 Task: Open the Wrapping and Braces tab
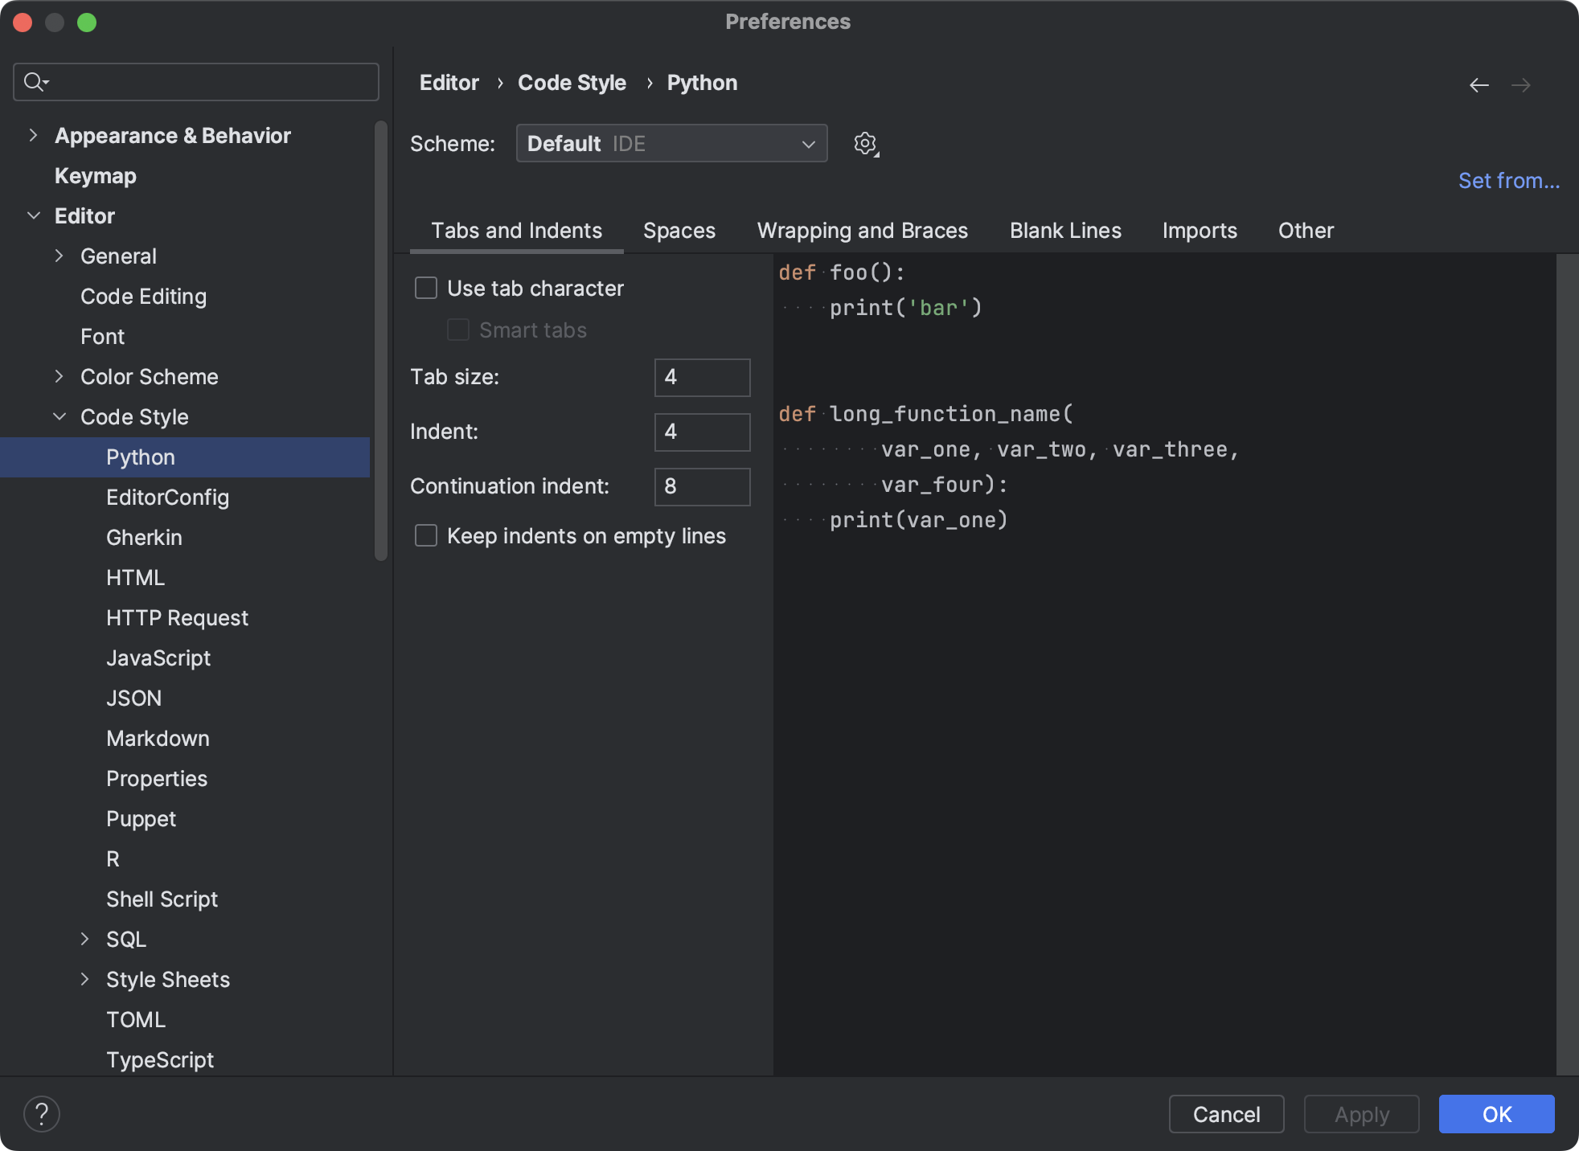click(862, 231)
